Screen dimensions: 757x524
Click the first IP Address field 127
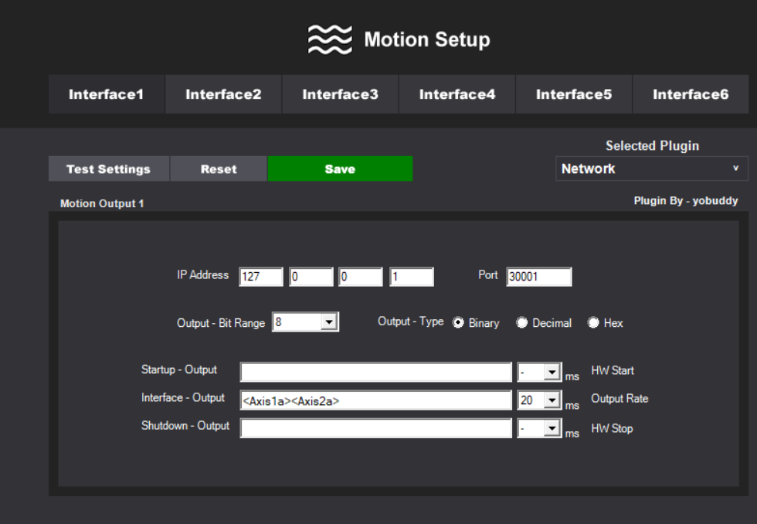tap(261, 277)
